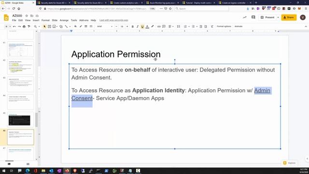Decrease indent of the selected text
This screenshot has height=174, width=309.
tap(201, 27)
